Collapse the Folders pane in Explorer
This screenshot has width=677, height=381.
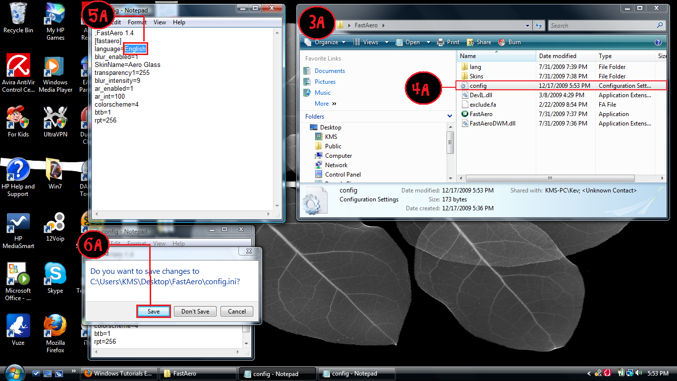point(450,116)
